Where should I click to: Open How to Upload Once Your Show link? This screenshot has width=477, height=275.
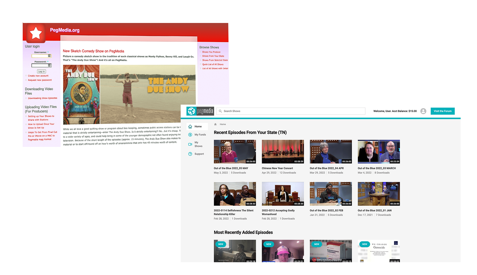[x=41, y=126]
